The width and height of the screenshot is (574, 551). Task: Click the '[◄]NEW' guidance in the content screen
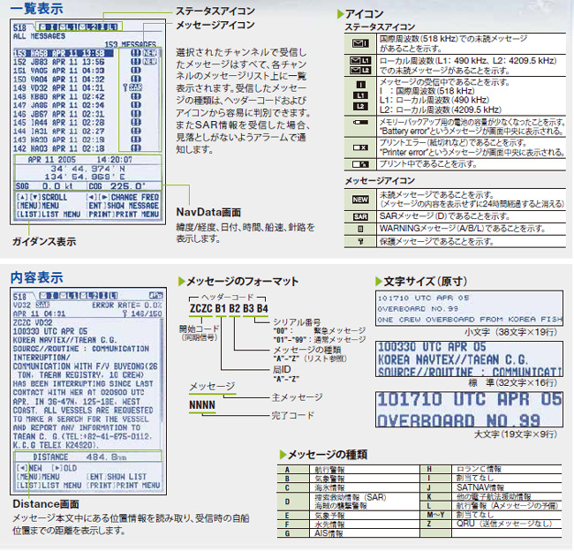29,468
